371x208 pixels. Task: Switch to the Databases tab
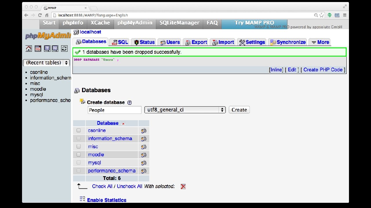pyautogui.click(x=90, y=42)
